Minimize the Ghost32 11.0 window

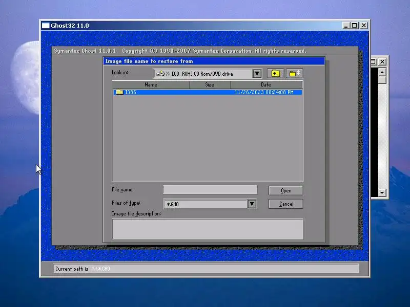[346, 26]
